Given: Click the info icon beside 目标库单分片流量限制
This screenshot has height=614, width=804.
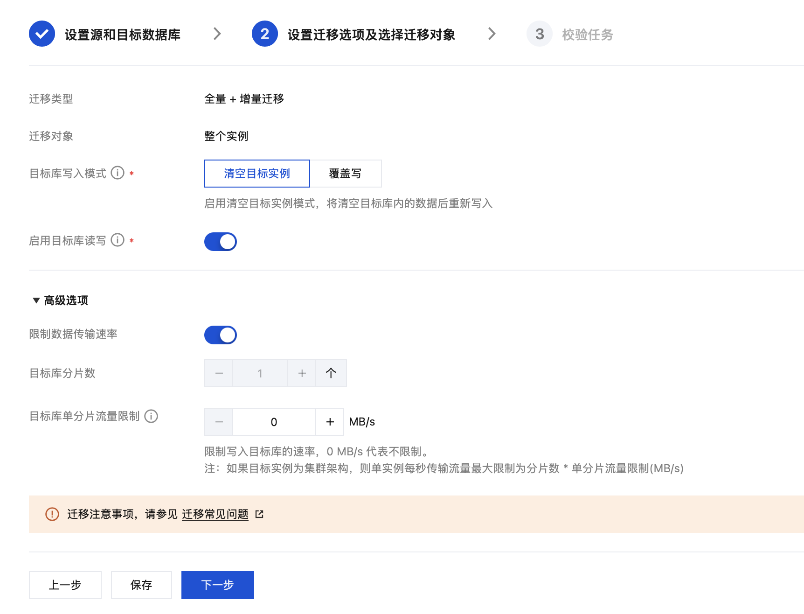Looking at the screenshot, I should click(151, 416).
